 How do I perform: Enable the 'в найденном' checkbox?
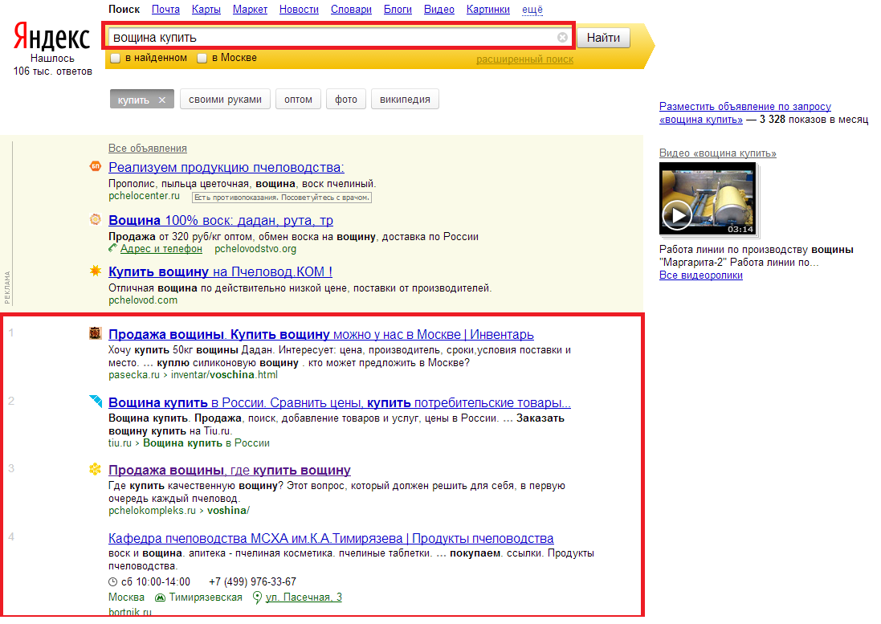(x=116, y=58)
